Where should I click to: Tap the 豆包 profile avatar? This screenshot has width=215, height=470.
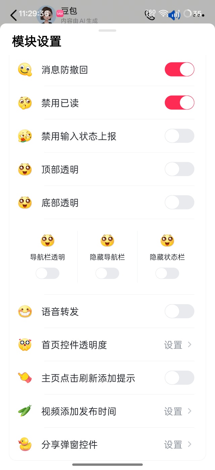[46, 15]
